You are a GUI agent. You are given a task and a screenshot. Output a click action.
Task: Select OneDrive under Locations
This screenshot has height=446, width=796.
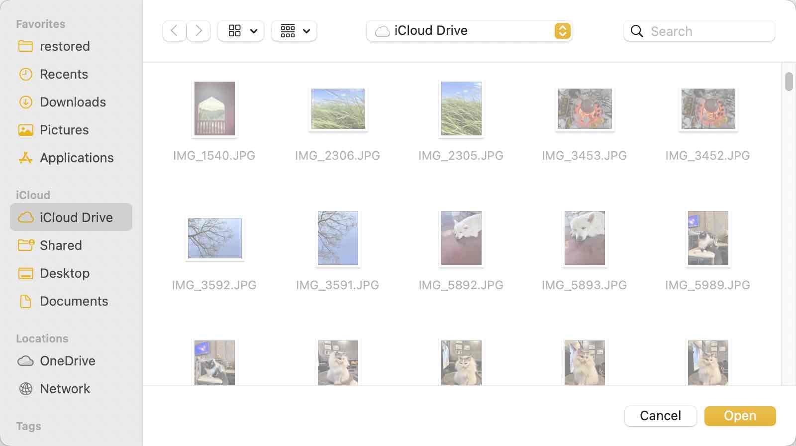click(x=67, y=361)
